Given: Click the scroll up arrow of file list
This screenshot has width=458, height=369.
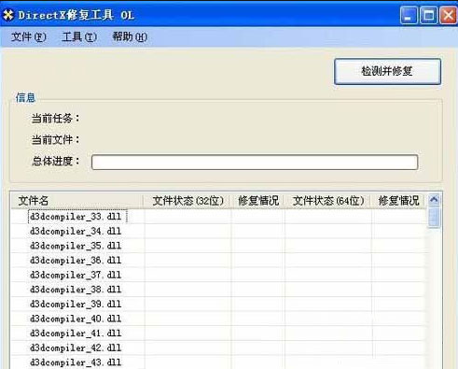Looking at the screenshot, I should (x=434, y=199).
